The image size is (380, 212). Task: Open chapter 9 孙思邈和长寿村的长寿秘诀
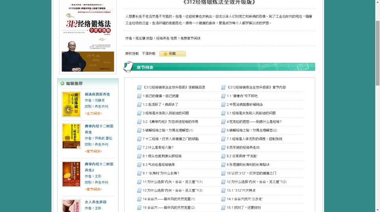click(248, 164)
